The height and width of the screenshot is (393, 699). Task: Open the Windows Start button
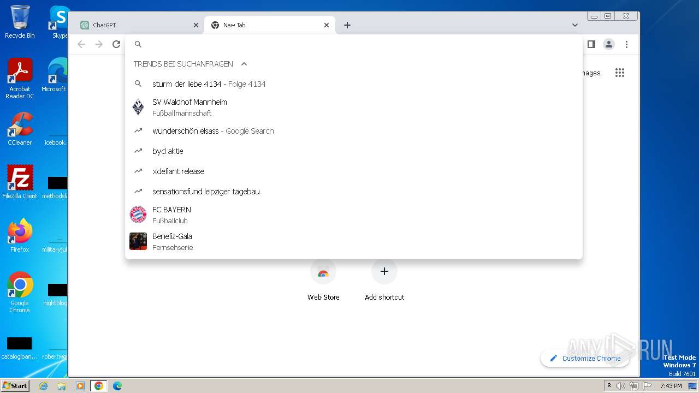15,385
